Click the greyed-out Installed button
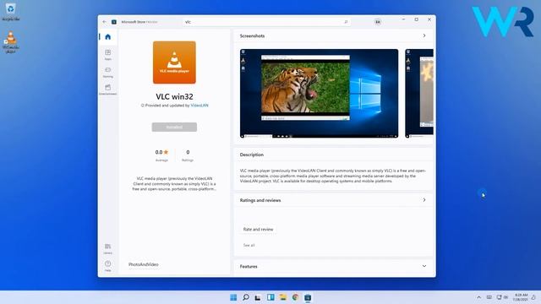The height and width of the screenshot is (304, 541). tap(174, 128)
